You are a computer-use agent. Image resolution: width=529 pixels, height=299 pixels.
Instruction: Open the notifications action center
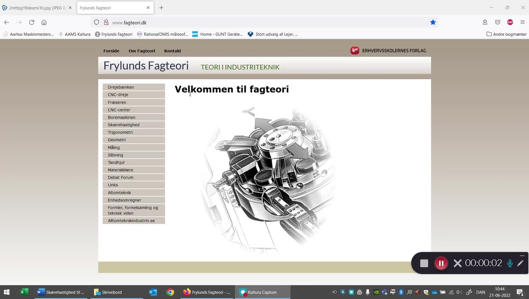pos(520,292)
